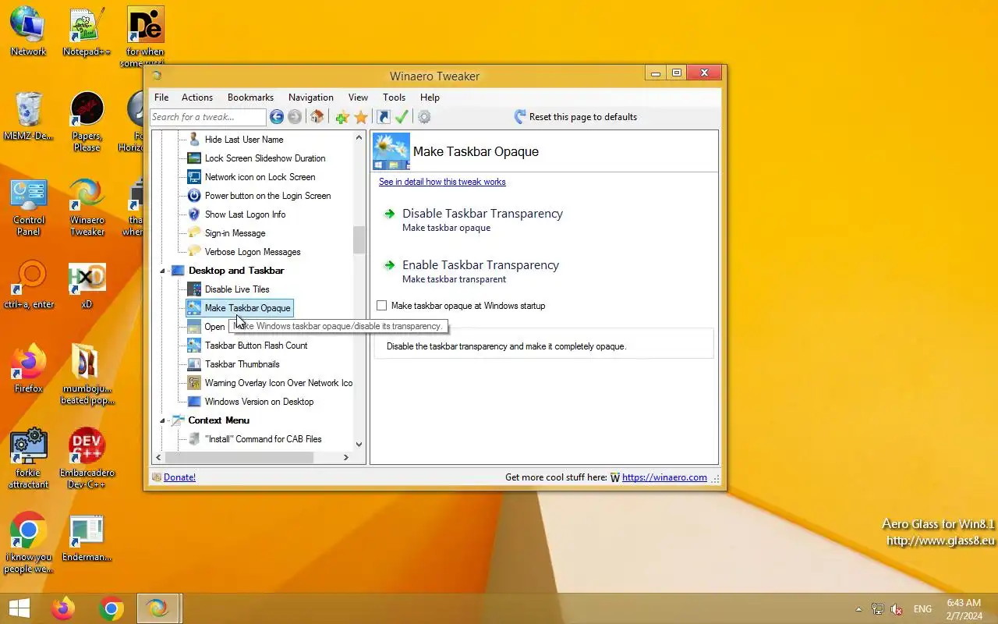Image resolution: width=998 pixels, height=624 pixels.
Task: Select Hide Last User Name tree item
Action: tap(243, 140)
